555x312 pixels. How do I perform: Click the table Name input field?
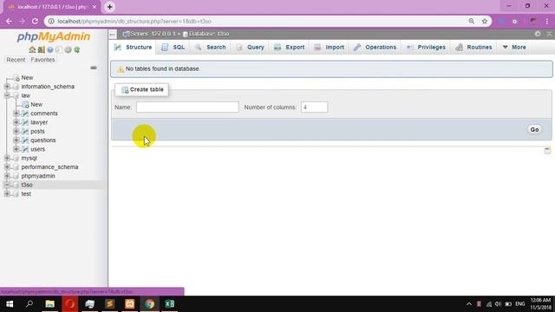[x=187, y=107]
